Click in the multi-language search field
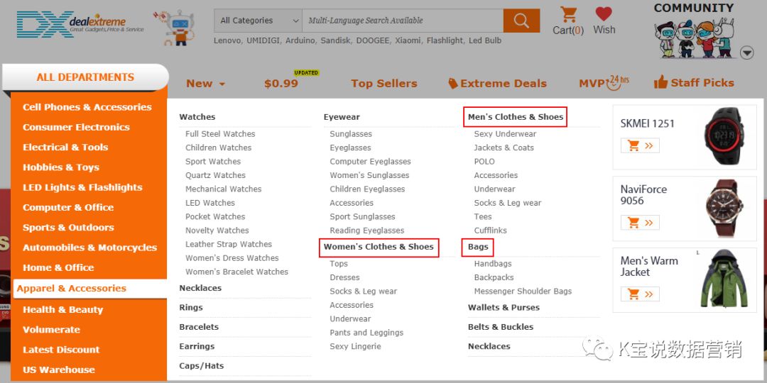Viewport: 767px width, 383px height. [x=402, y=21]
